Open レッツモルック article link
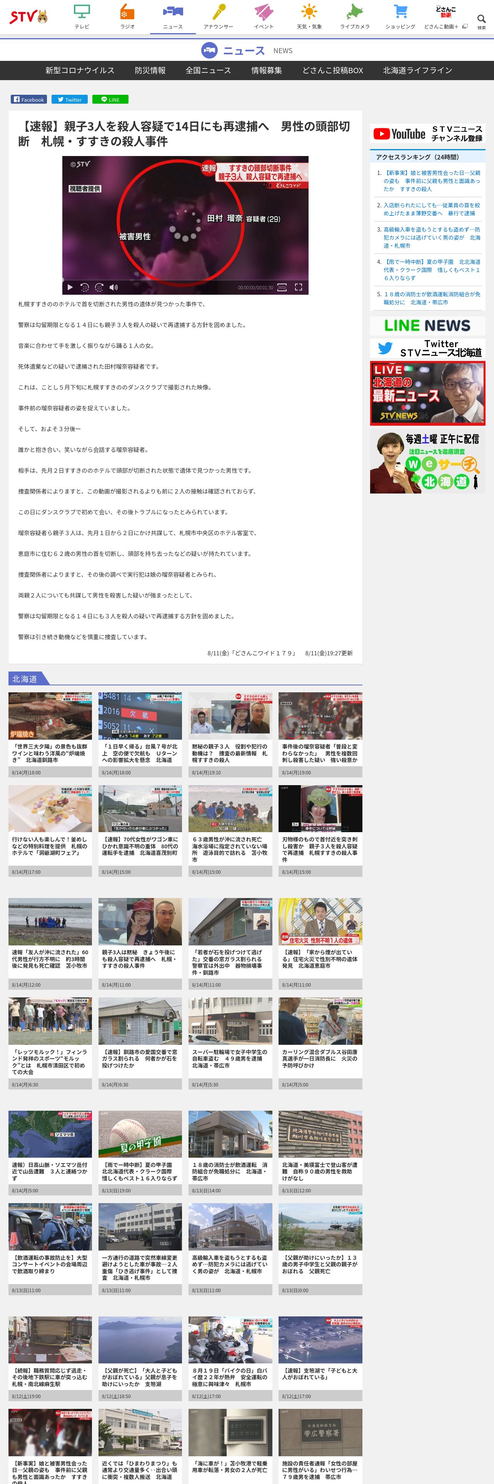This screenshot has width=494, height=1484. (x=50, y=1062)
